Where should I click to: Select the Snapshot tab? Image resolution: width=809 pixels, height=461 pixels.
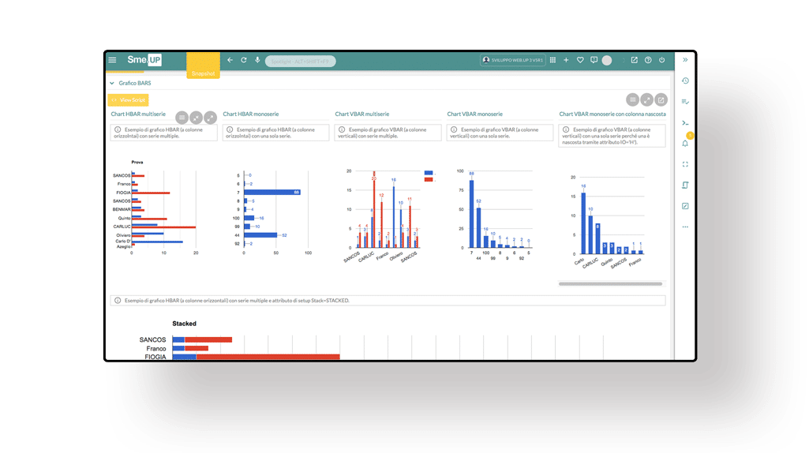[x=203, y=73]
